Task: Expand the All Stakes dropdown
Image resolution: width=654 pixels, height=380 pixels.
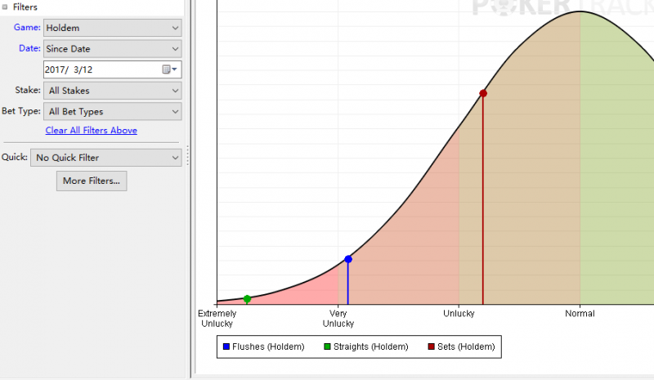Action: 112,91
